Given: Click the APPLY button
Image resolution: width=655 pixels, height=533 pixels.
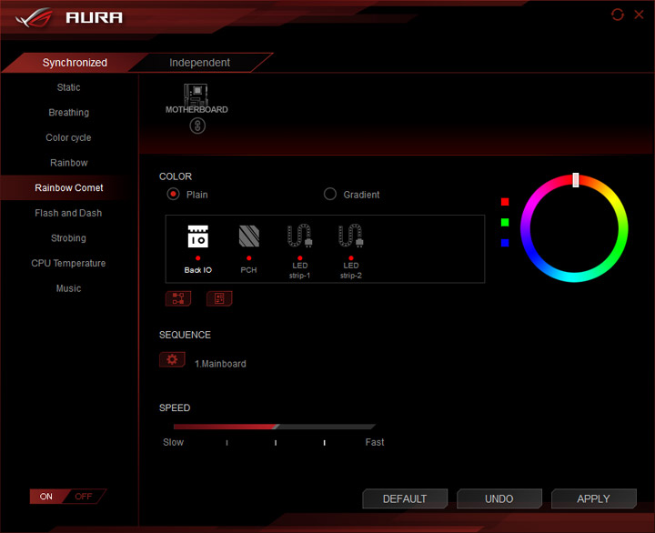Looking at the screenshot, I should [x=593, y=498].
